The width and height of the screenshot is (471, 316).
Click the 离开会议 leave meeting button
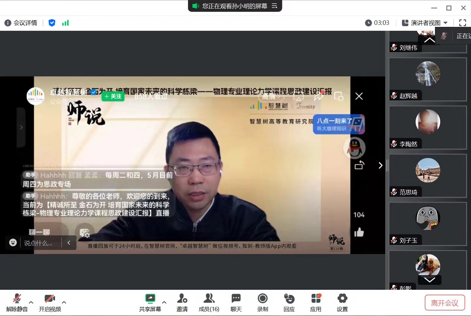click(x=444, y=303)
